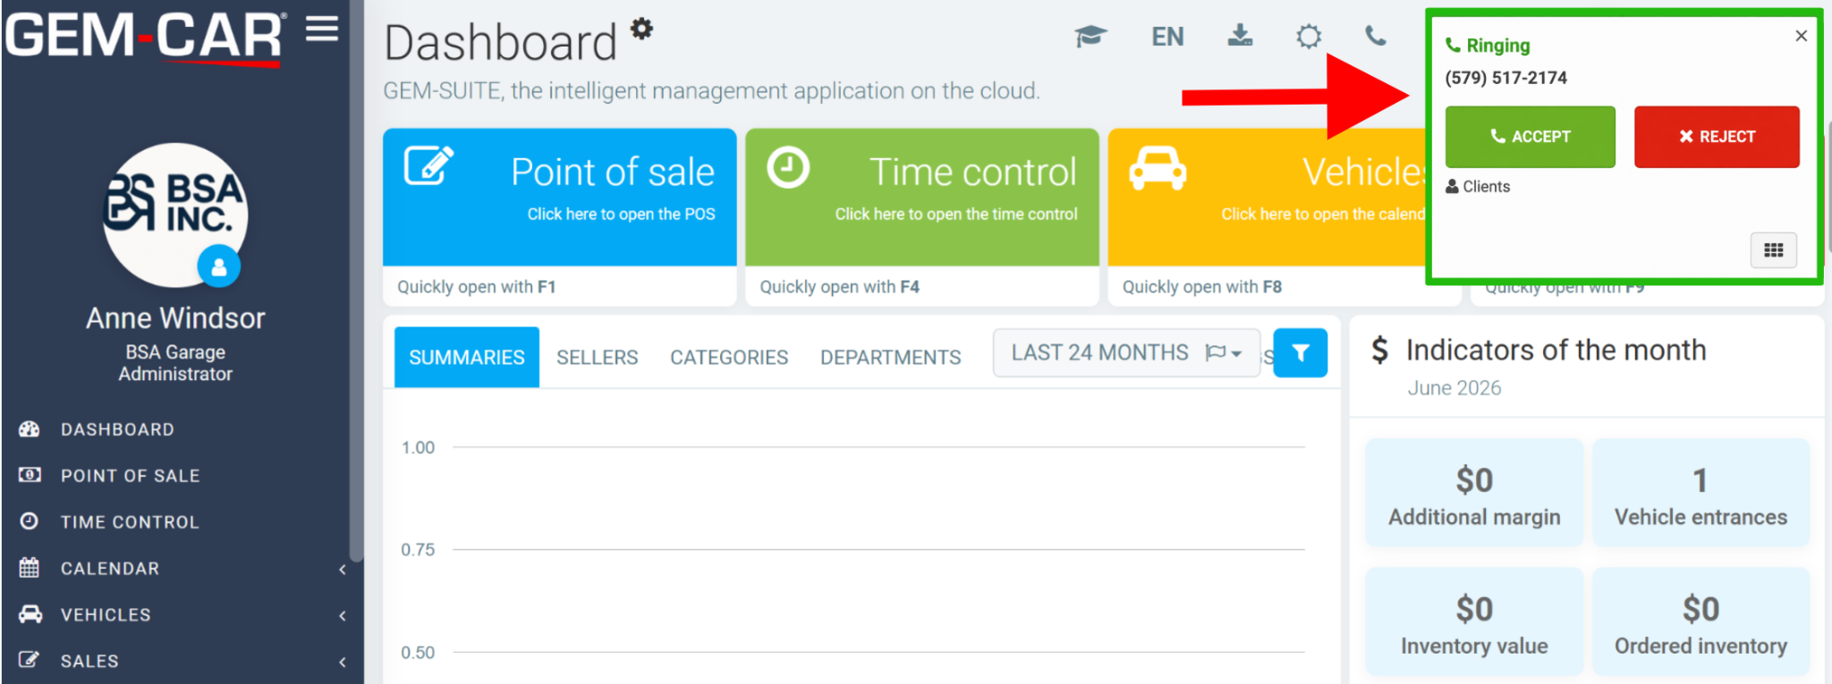1832x684 pixels.
Task: Click the Additional margin indicator card
Action: pos(1474,493)
